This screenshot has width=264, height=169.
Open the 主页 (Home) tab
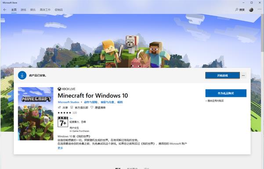tap(14, 10)
